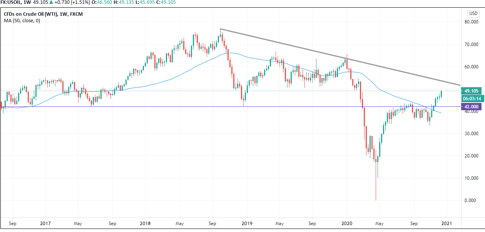
Task: Open the USD currency selector
Action: tap(473, 13)
